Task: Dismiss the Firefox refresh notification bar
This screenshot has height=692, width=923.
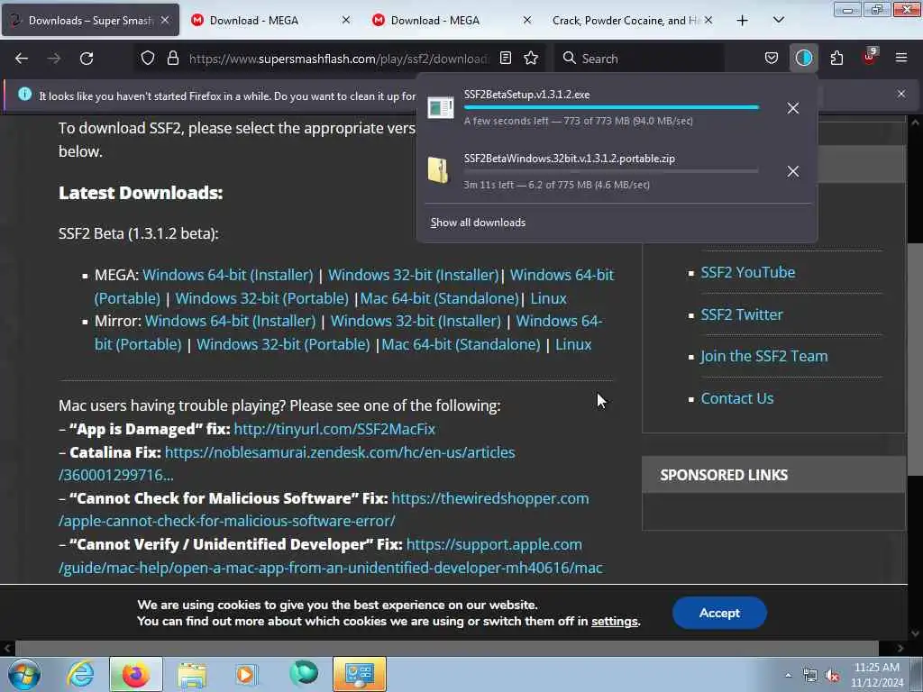Action: tap(900, 94)
